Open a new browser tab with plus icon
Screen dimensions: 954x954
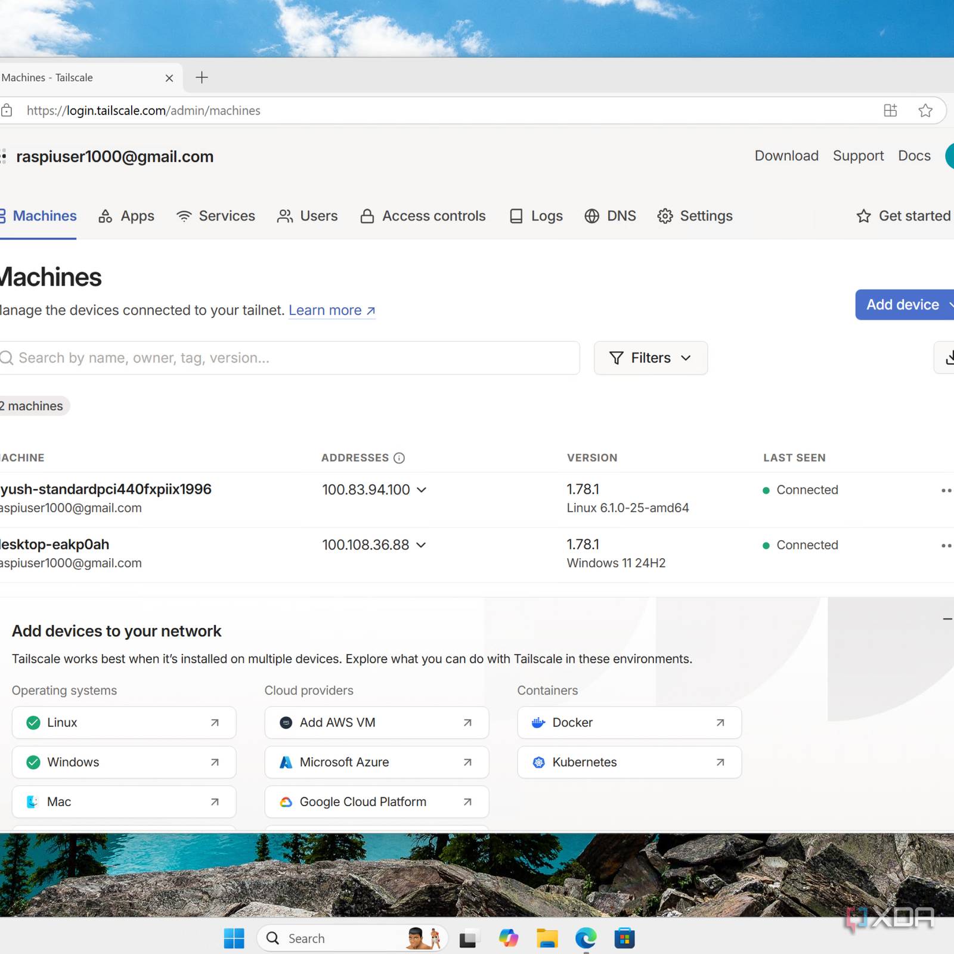click(x=202, y=78)
